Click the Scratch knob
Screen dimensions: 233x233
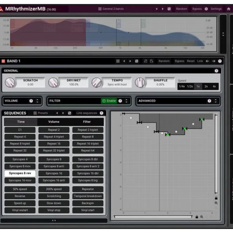pos(10,82)
